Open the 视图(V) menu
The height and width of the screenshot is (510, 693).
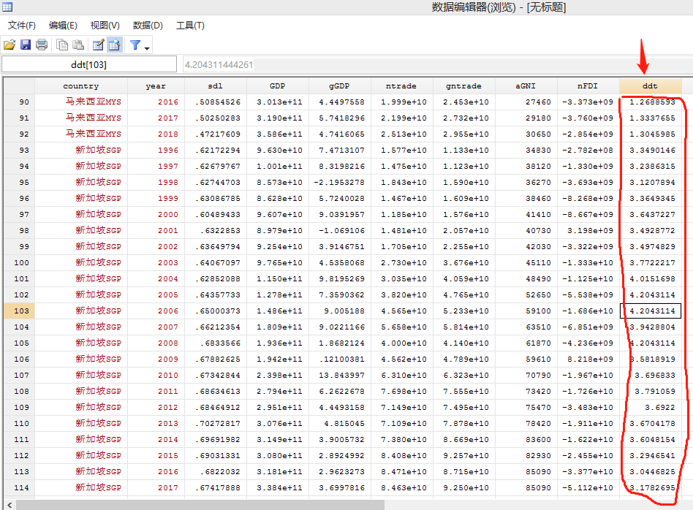pyautogui.click(x=105, y=26)
